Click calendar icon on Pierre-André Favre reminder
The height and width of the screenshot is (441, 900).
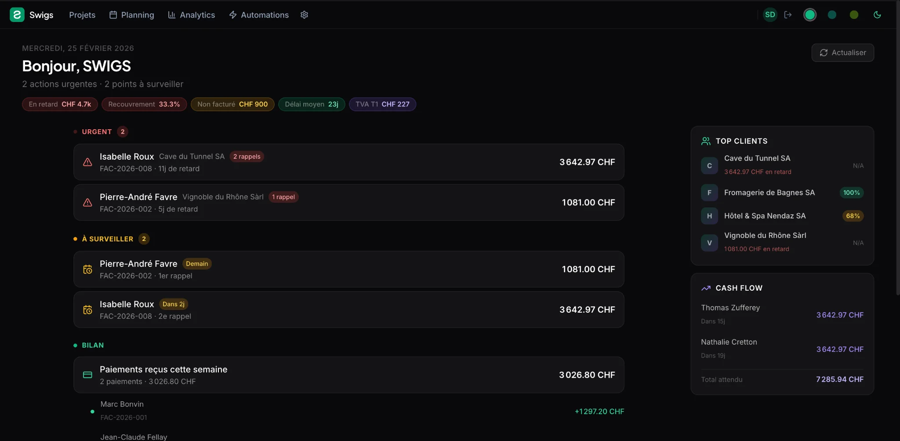coord(88,270)
